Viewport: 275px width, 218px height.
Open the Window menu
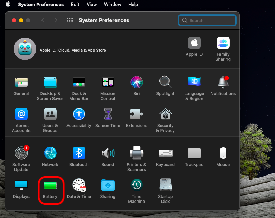coord(113,4)
